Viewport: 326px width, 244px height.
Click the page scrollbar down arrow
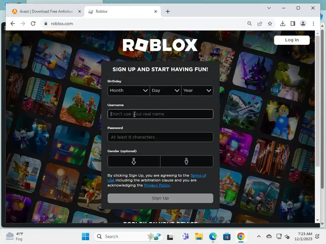pos(317,220)
